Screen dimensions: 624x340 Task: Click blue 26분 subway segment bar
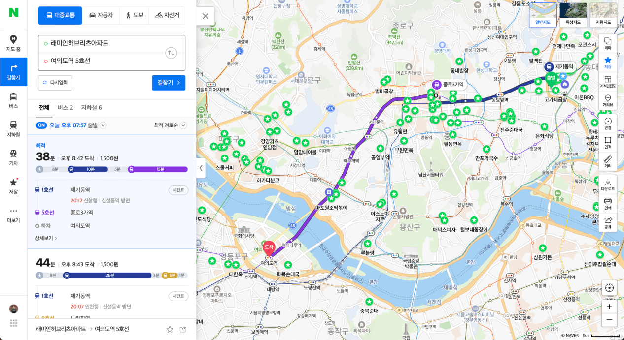pos(107,276)
